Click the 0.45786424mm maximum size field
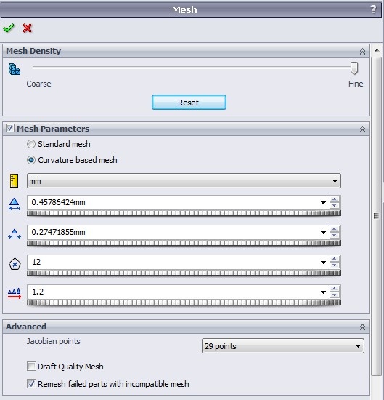This screenshot has width=384, height=400. click(x=173, y=203)
